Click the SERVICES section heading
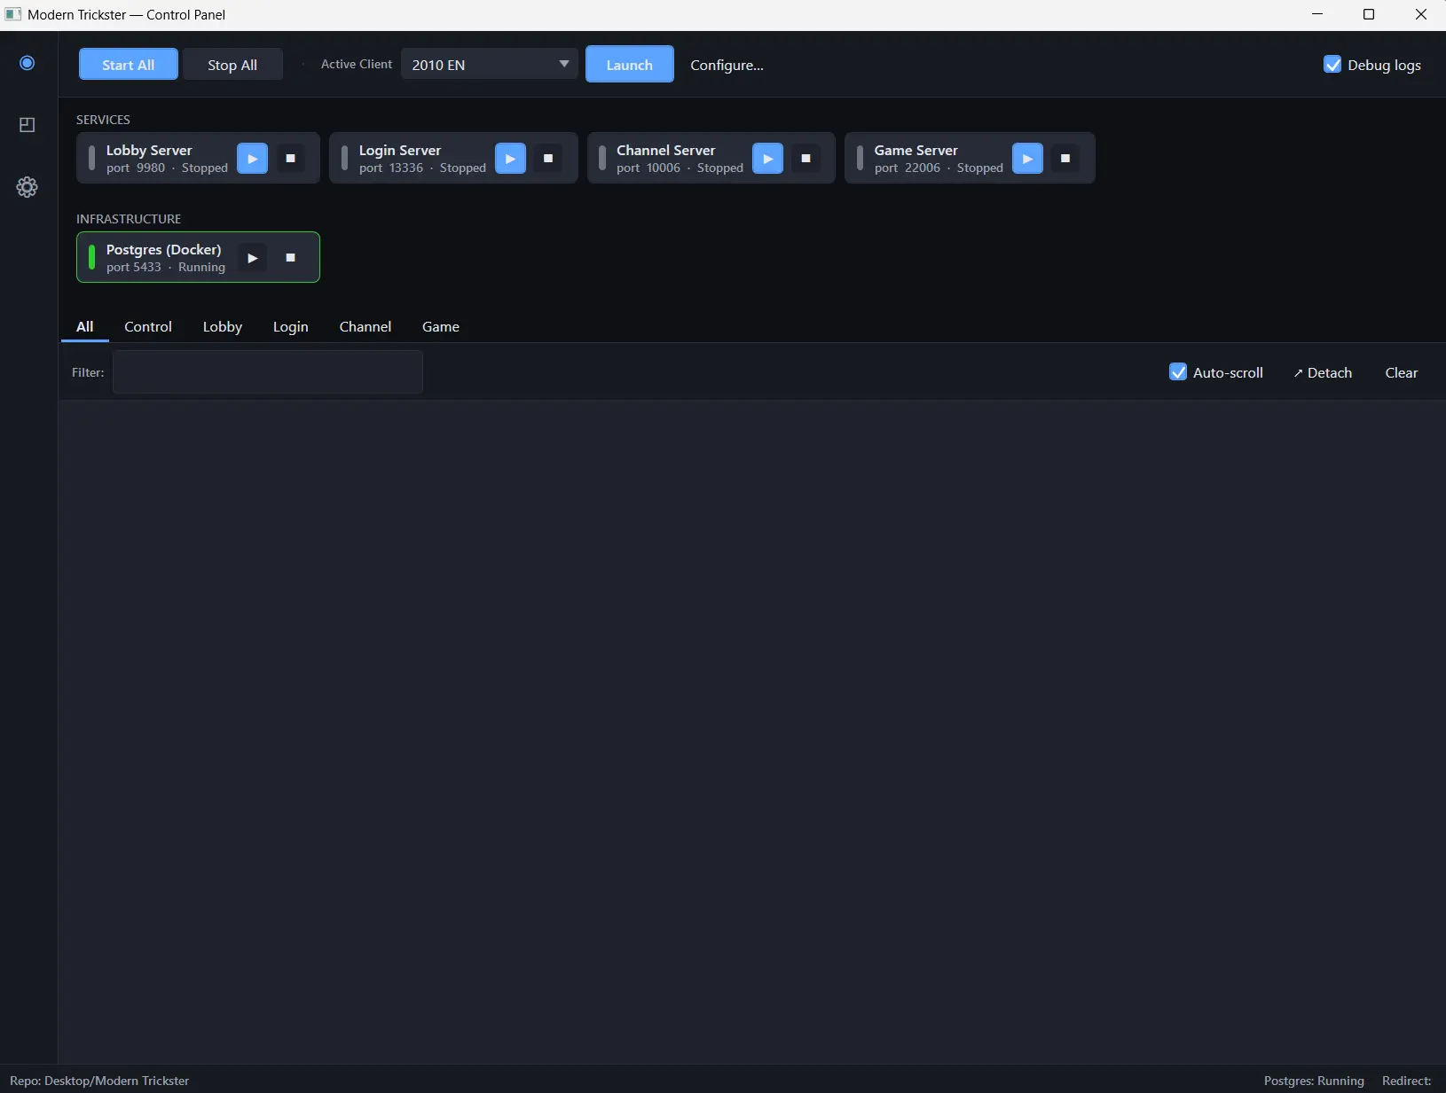This screenshot has width=1446, height=1093. coord(103,120)
